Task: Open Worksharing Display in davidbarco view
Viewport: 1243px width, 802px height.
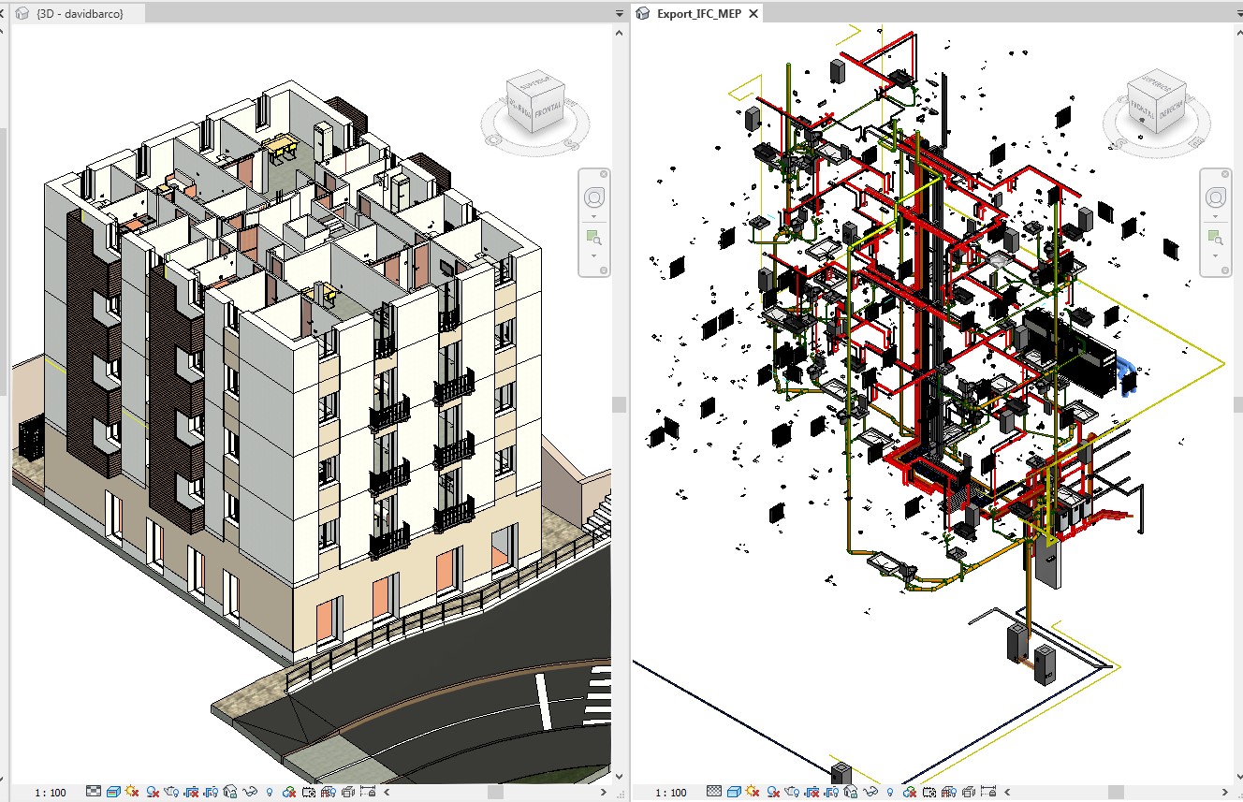Action: tap(290, 792)
